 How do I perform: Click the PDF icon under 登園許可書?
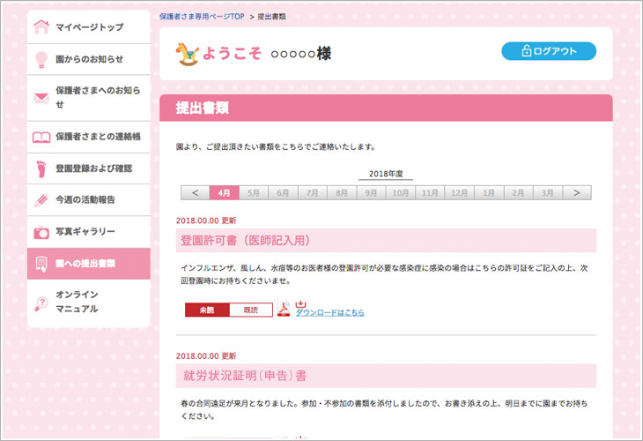284,309
